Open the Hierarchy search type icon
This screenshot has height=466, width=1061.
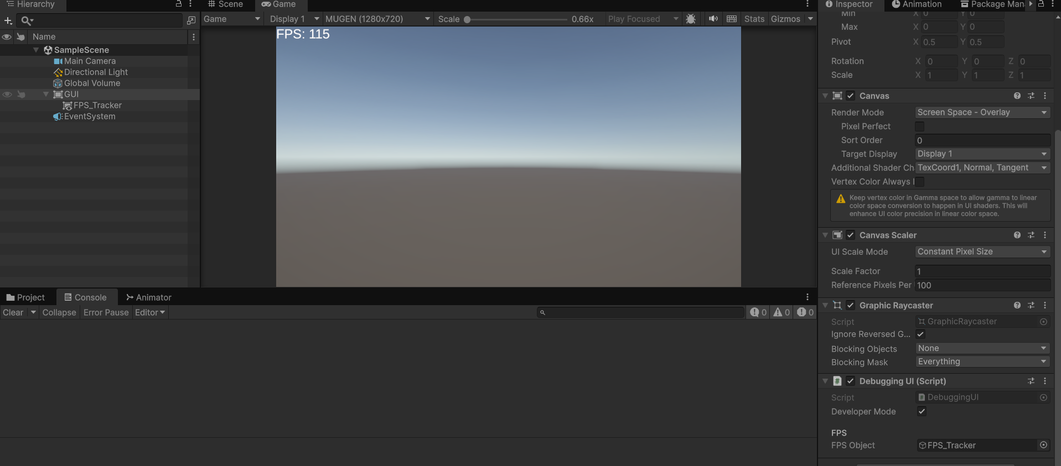(27, 20)
